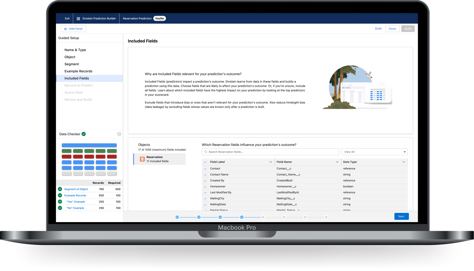
Task: Open the Segment of Object link
Action: (x=76, y=189)
